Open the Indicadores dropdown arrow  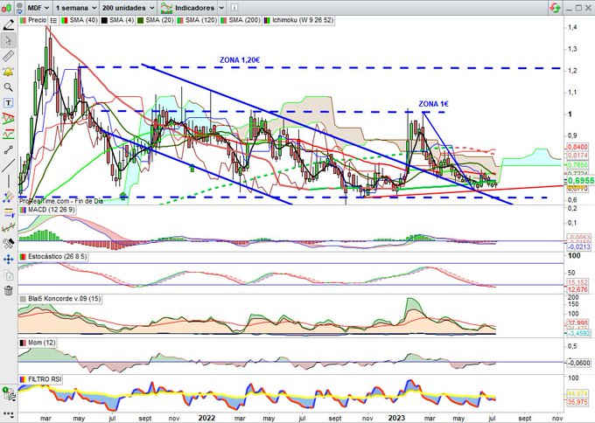222,8
